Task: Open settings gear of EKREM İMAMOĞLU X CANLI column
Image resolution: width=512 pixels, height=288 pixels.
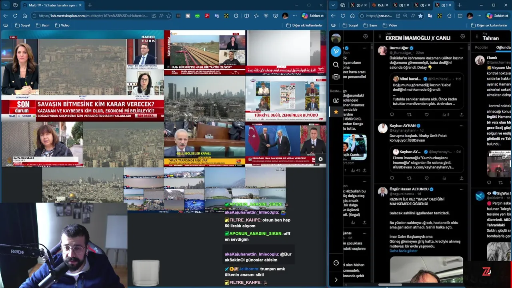Action: click(x=462, y=37)
